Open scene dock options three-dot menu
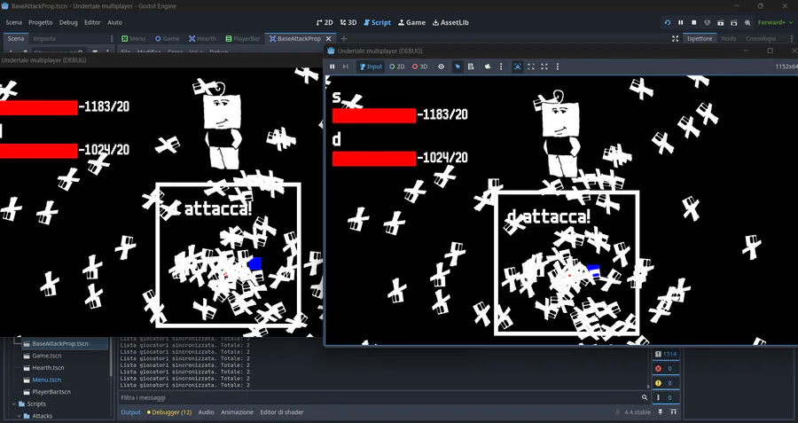Viewport: 798px width, 423px height. click(x=112, y=39)
